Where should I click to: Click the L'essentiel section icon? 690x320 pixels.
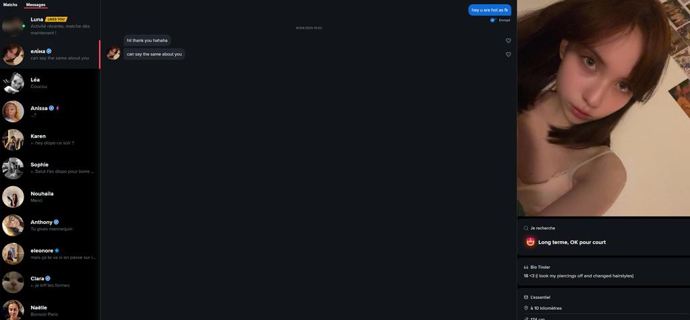[x=526, y=297]
